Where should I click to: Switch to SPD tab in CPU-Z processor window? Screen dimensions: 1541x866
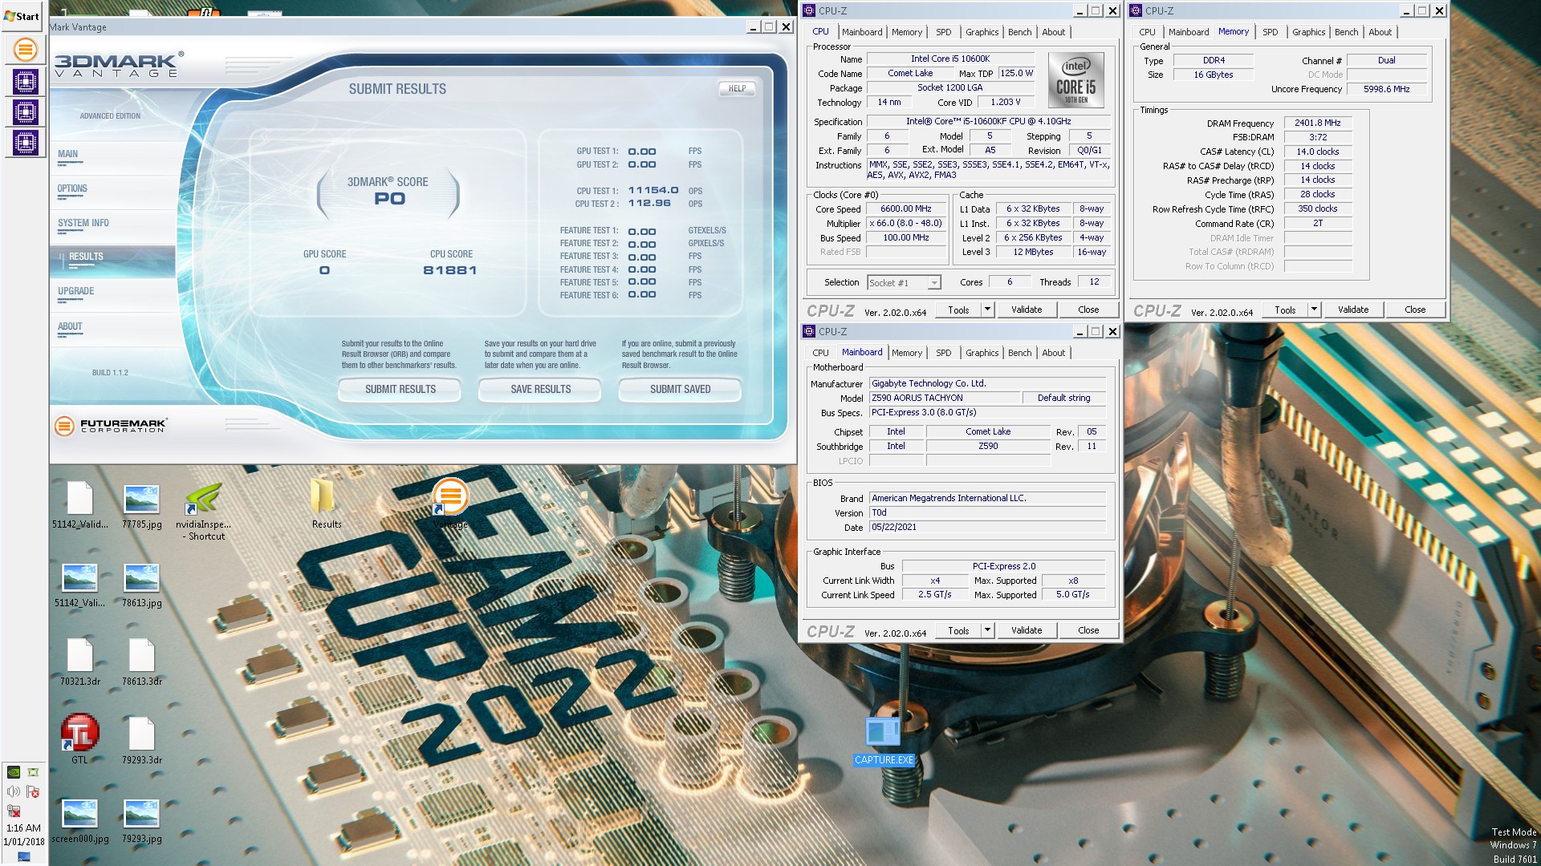point(944,32)
